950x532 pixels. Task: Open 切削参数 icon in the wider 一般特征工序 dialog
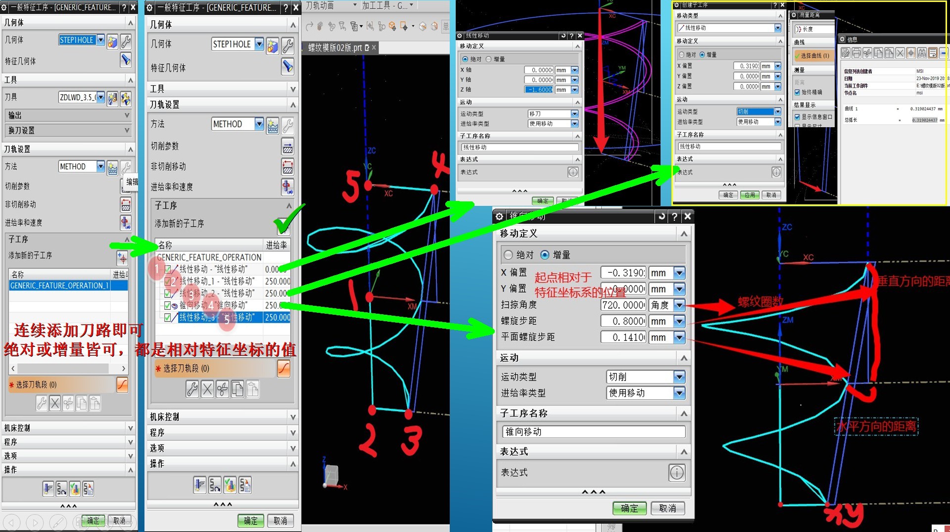point(287,146)
